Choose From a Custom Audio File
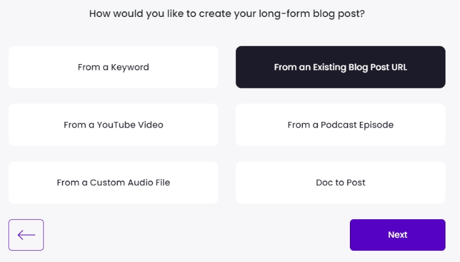460x262 pixels. click(113, 183)
